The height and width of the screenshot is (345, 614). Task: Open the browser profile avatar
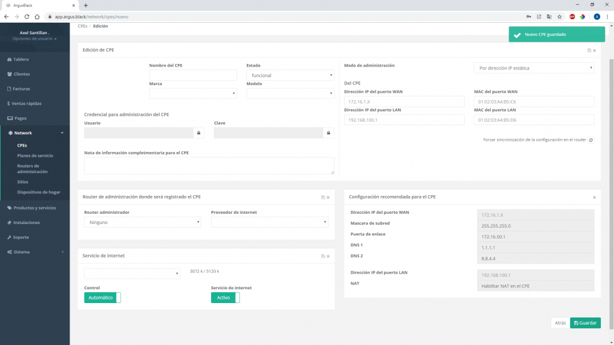click(x=597, y=17)
